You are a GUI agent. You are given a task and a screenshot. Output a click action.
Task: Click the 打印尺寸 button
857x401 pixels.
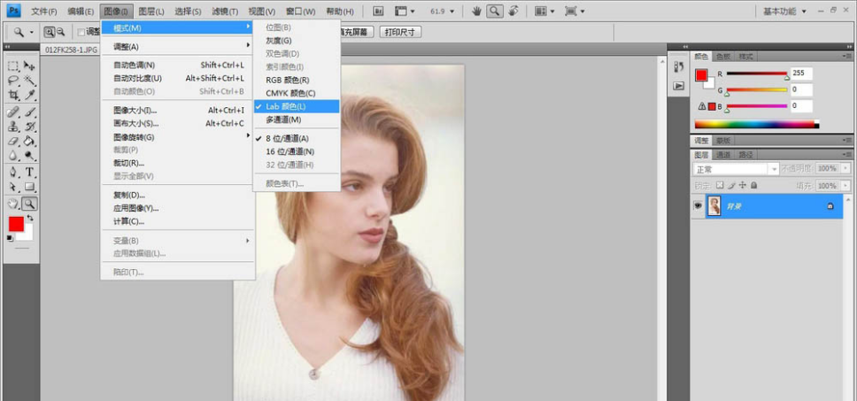400,32
